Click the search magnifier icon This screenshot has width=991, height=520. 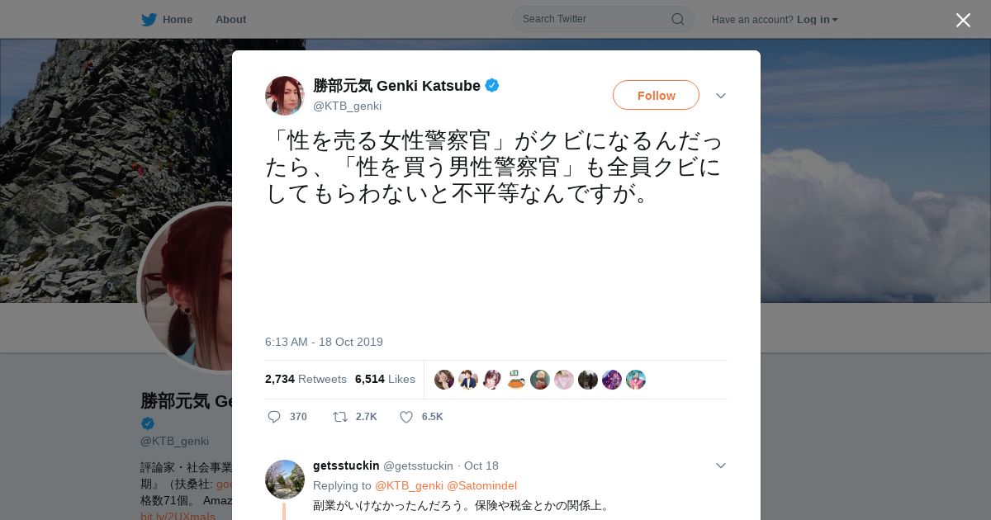677,19
